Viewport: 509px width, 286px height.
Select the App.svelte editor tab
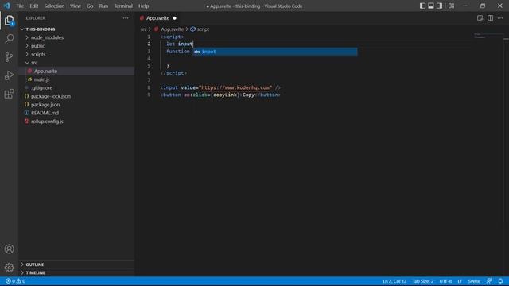[x=157, y=18]
